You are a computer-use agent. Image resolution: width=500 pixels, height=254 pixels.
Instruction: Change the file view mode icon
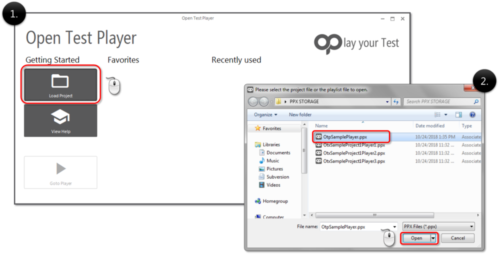click(437, 114)
